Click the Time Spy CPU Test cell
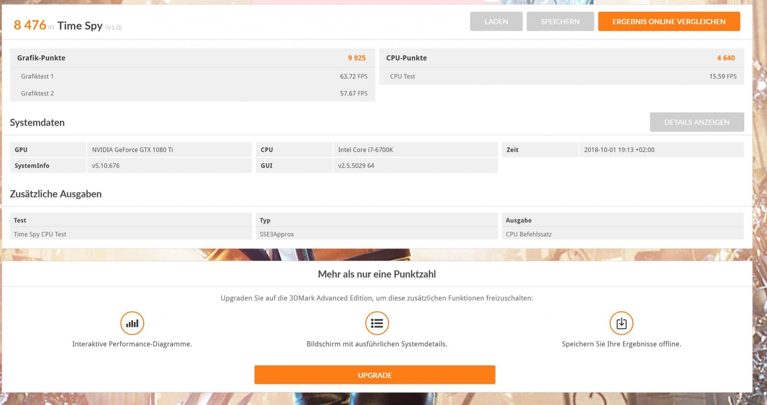 (131, 234)
